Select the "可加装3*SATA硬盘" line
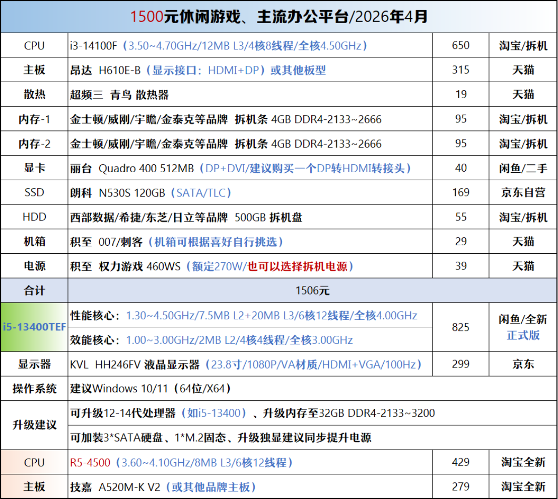This screenshot has height=499, width=558. [x=312, y=438]
